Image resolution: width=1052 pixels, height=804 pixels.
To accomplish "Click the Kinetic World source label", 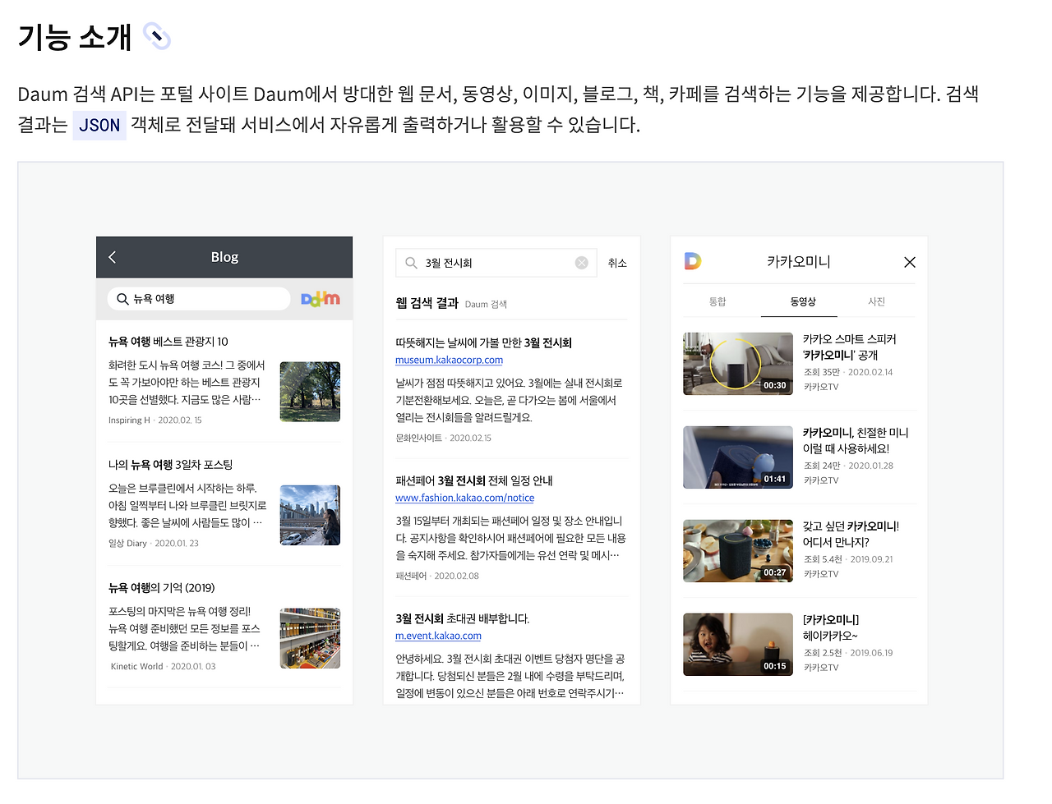I will coord(136,667).
